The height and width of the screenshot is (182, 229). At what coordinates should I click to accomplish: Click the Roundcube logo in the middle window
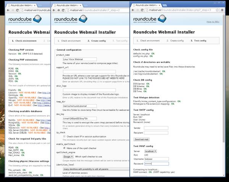click(71, 19)
